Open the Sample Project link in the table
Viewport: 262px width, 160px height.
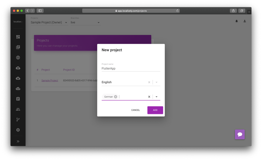coord(49,80)
